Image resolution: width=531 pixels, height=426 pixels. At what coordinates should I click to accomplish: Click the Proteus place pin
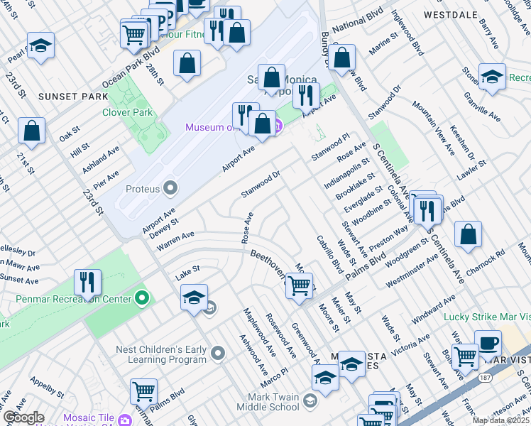pos(170,188)
